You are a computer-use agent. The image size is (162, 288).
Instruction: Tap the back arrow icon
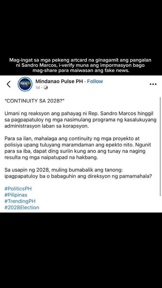pos(9,84)
